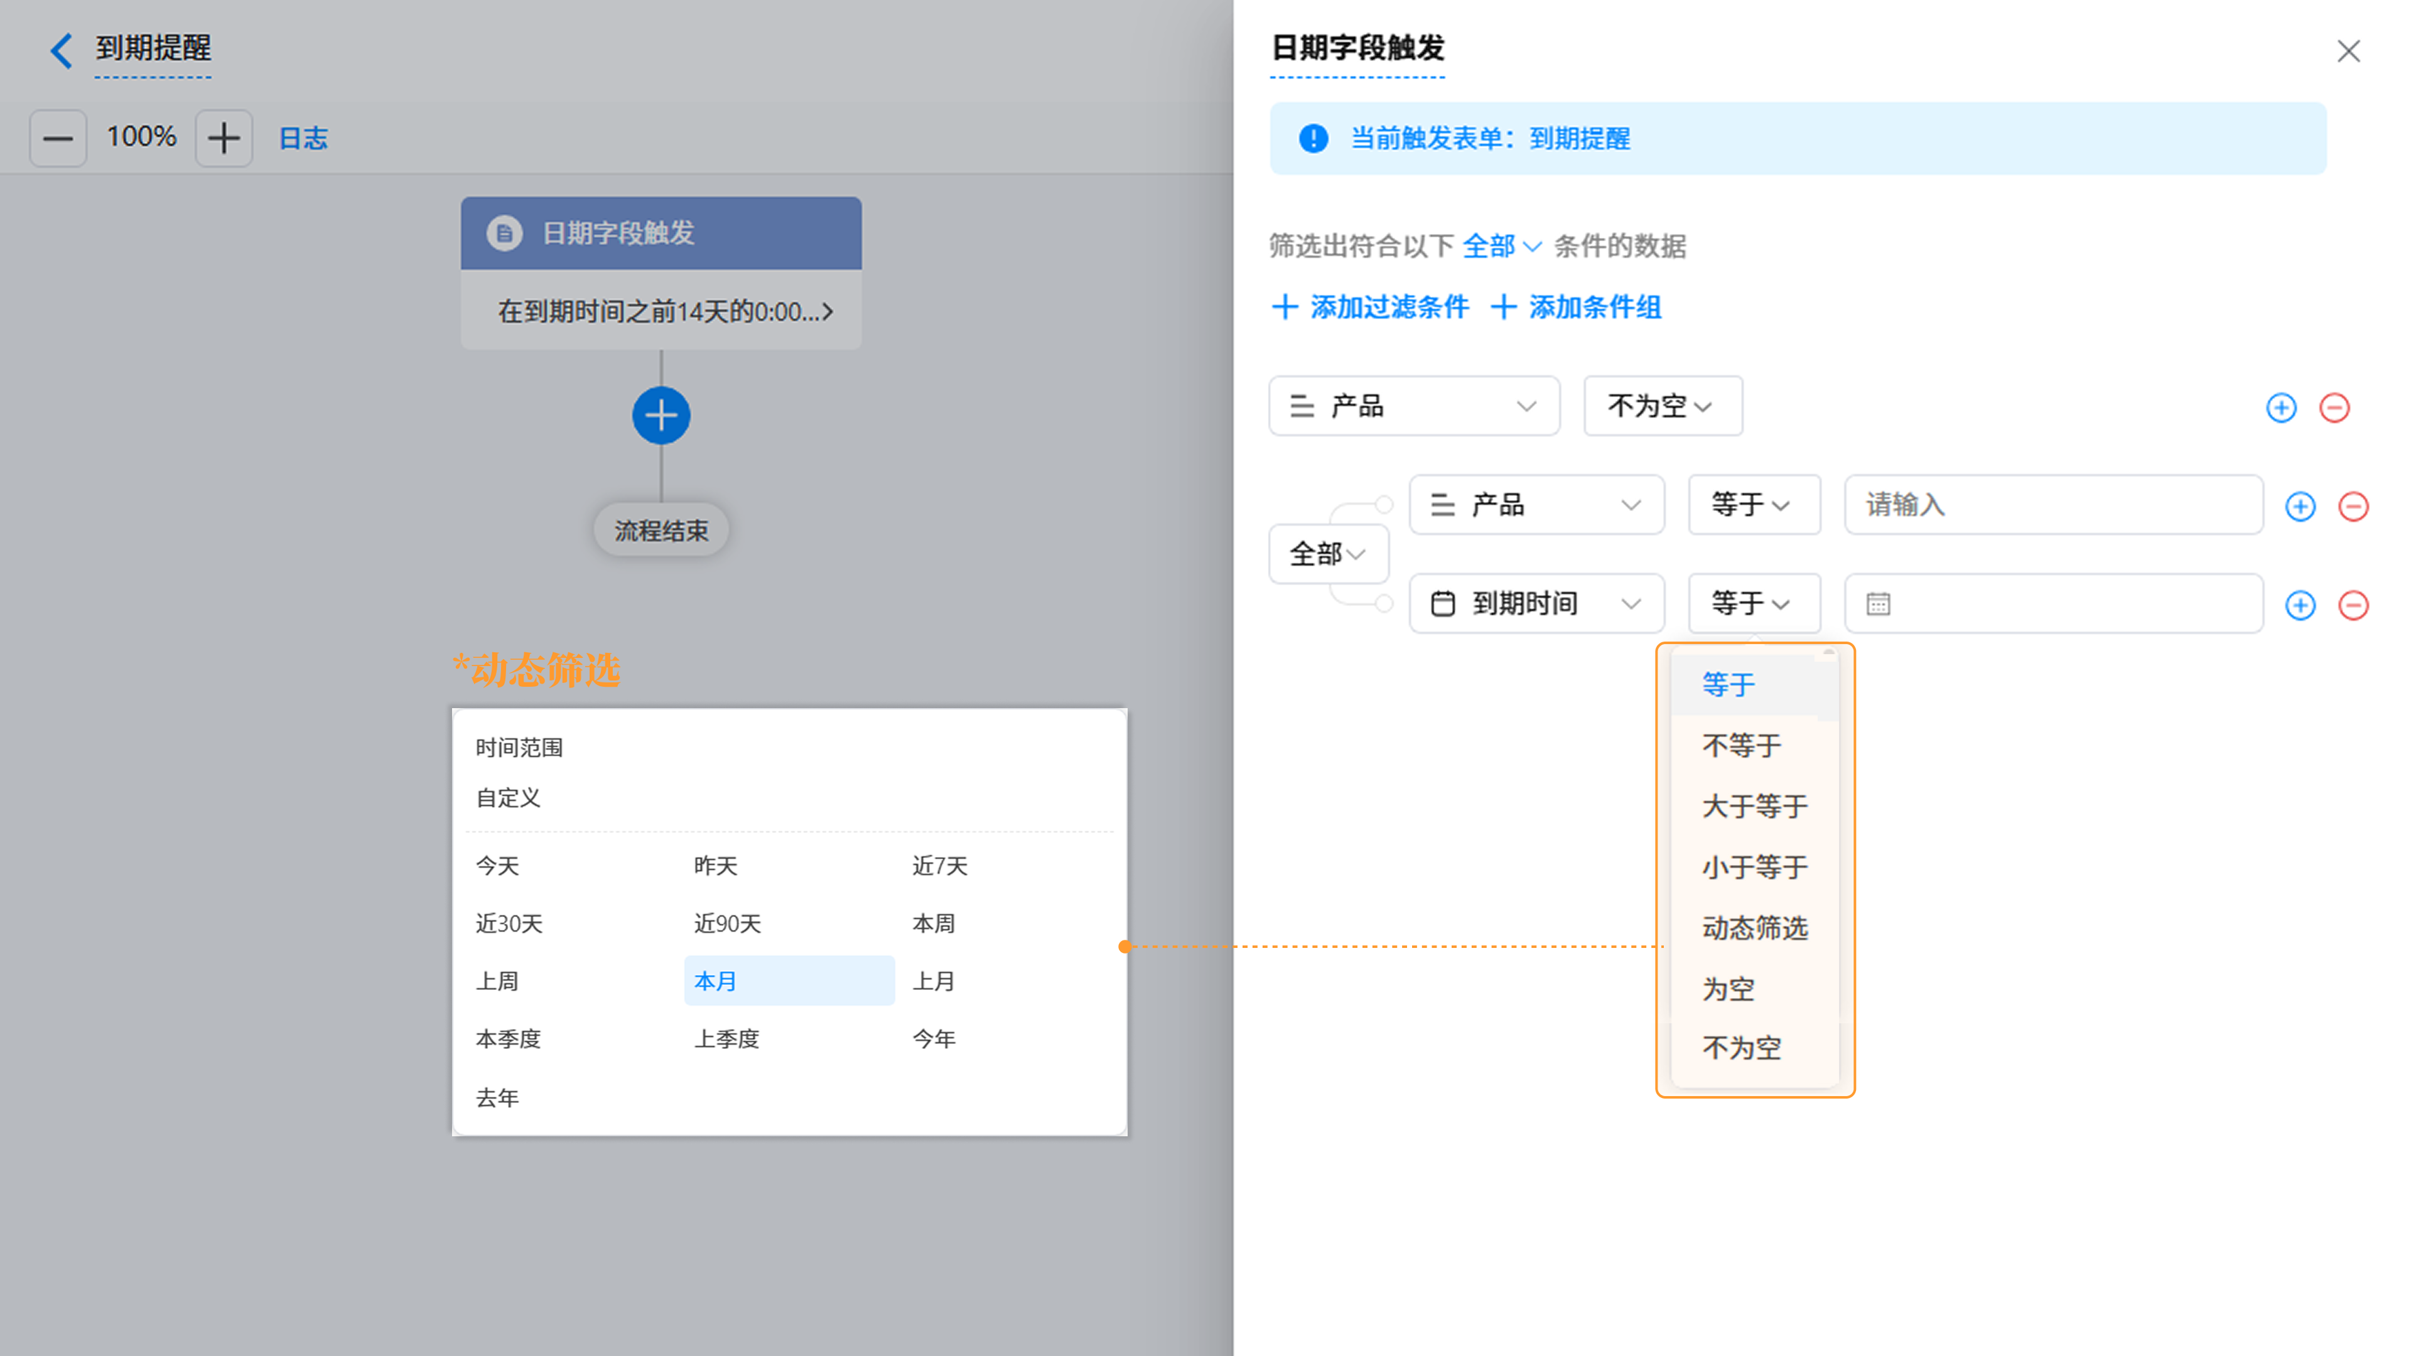The image size is (2411, 1356).
Task: Click 添加过滤条件 to add a filter
Action: [1371, 307]
